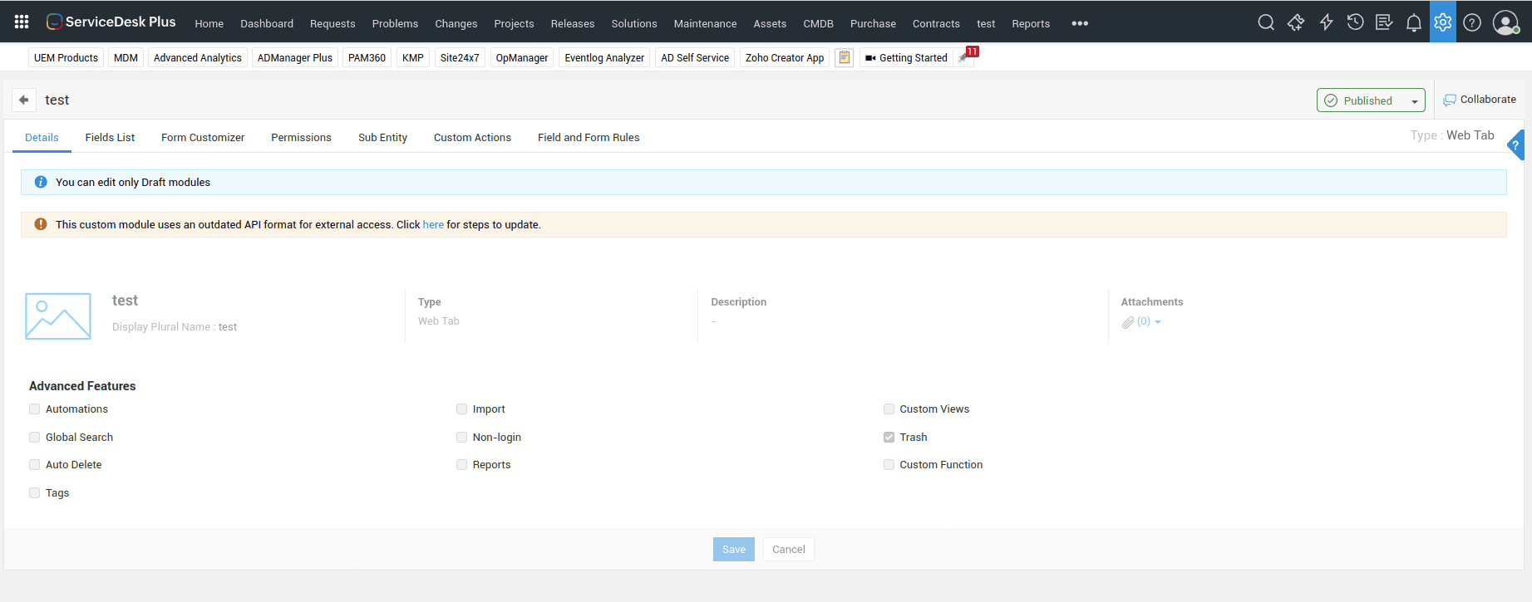Toggle the Automations checkbox
The width and height of the screenshot is (1532, 602).
pos(35,409)
